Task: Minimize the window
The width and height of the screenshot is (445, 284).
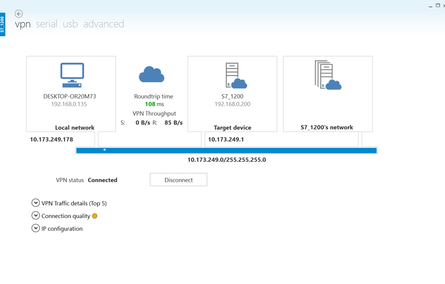Action: point(430,6)
